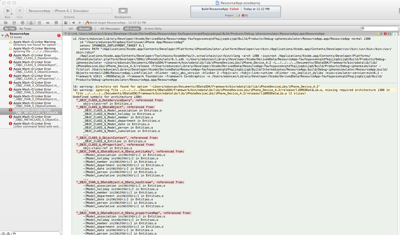Select the _OBJC_CLASS_$_mProperties error
This screenshot has height=235, width=400.
tap(31, 77)
